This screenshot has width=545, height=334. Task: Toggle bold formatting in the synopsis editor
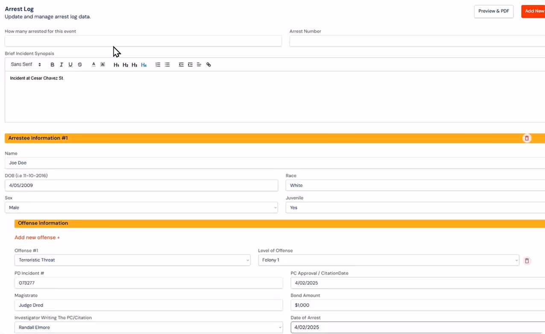click(52, 64)
